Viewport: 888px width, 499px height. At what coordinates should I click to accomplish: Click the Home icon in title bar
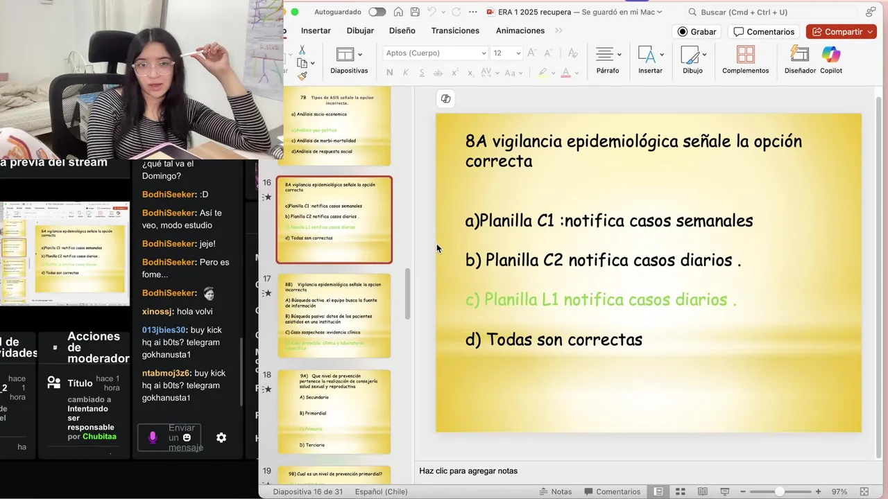click(398, 12)
